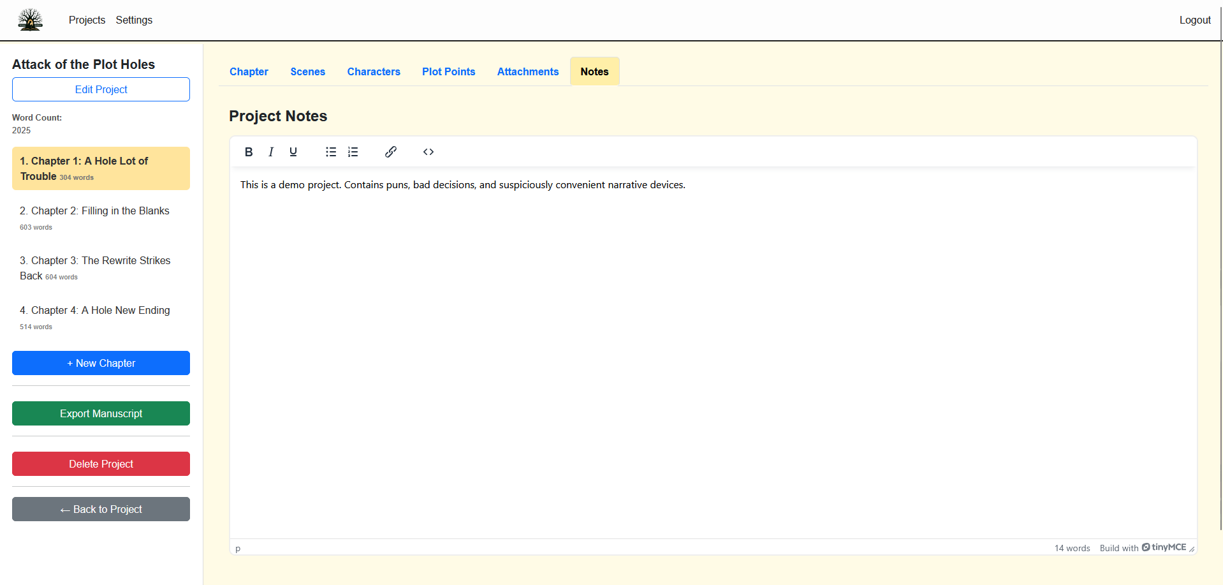Screen dimensions: 1223x585
Task: Click the Edit Project button
Action: [x=101, y=89]
